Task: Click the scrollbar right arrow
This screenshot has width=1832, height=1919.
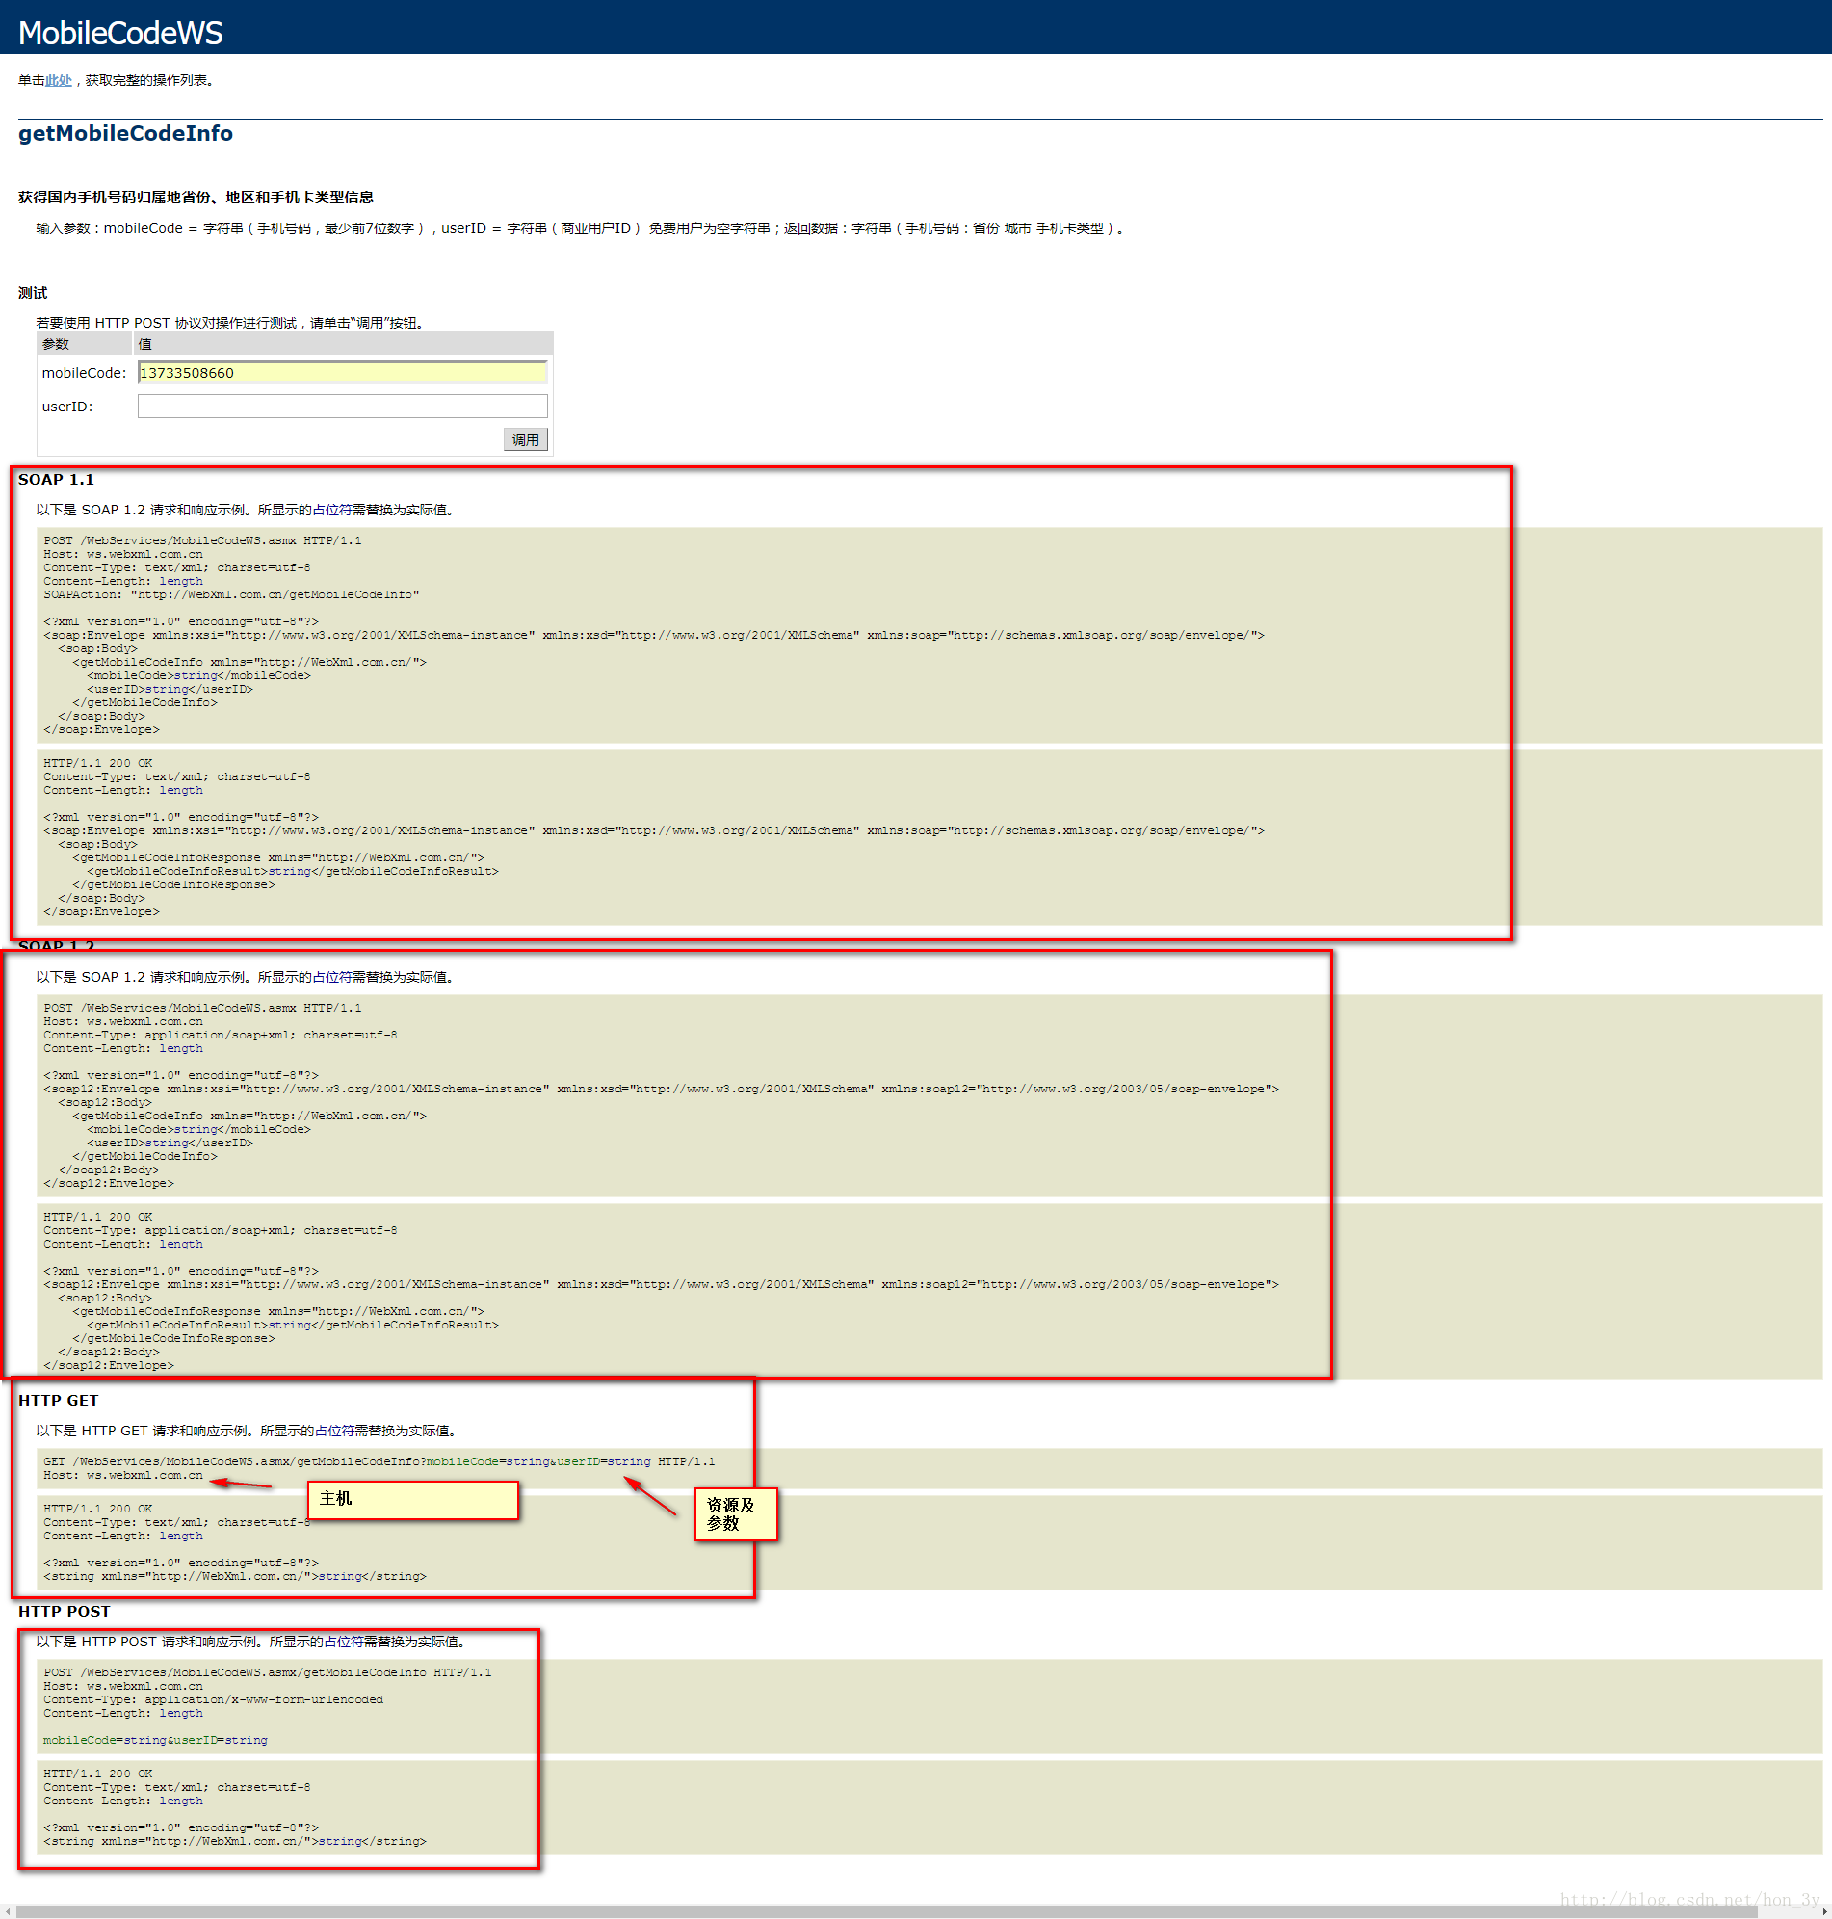Action: point(1824,1911)
